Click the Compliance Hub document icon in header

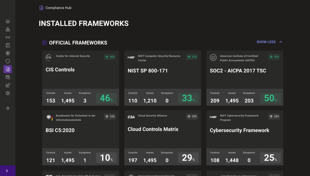[x=41, y=8]
